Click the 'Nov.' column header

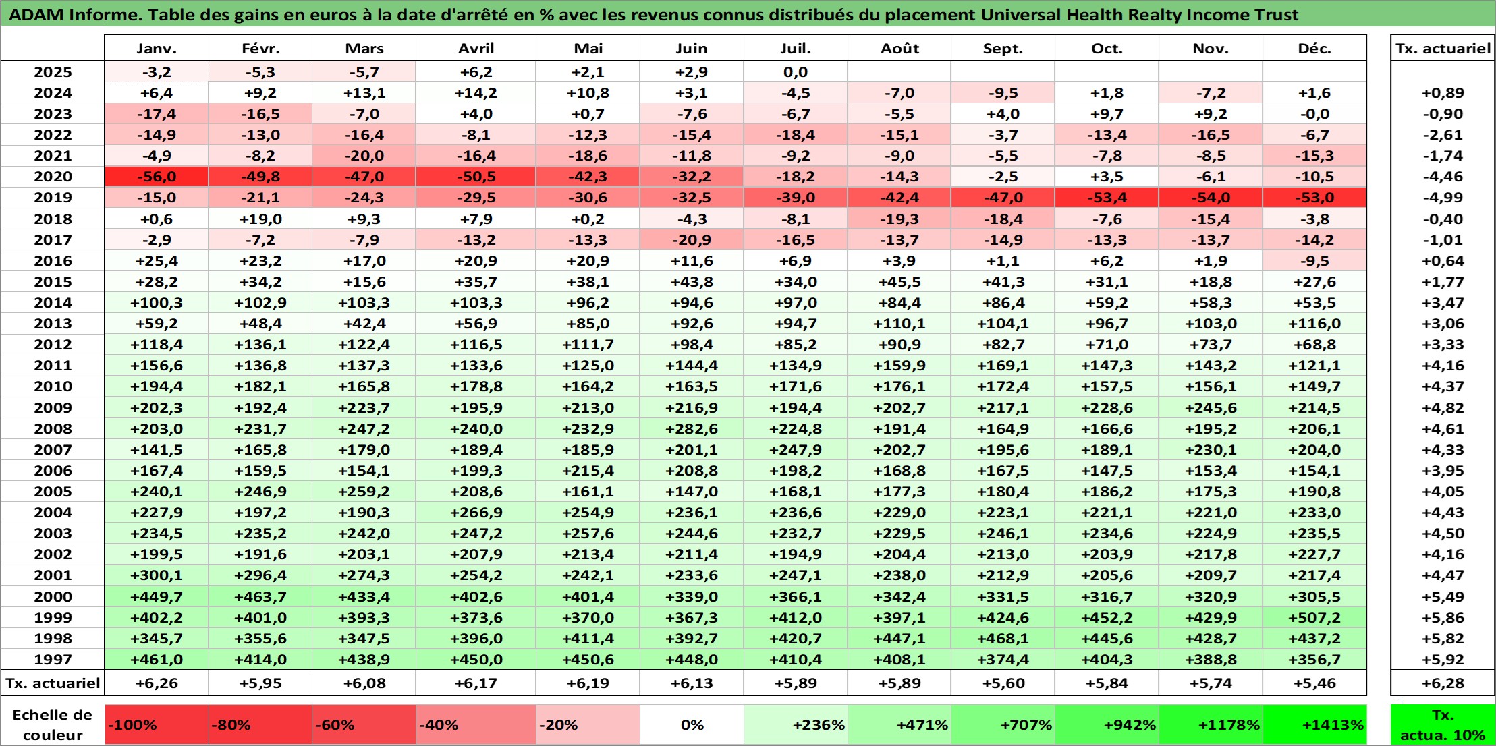click(1211, 49)
